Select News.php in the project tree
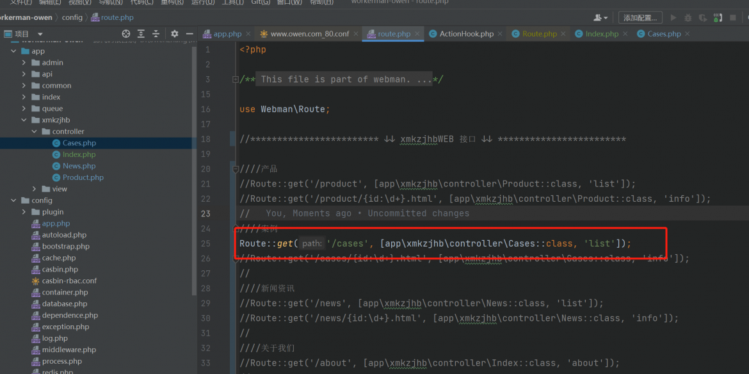The width and height of the screenshot is (749, 374). click(79, 166)
